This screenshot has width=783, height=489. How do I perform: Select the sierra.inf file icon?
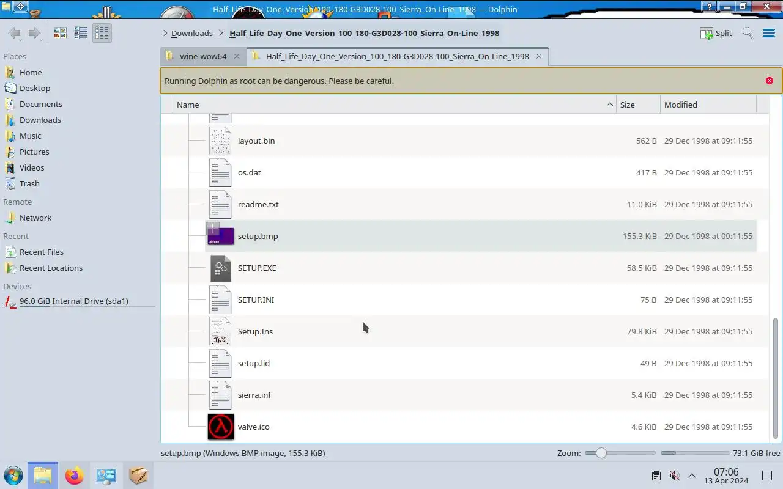pos(220,395)
